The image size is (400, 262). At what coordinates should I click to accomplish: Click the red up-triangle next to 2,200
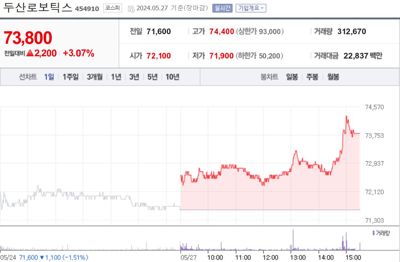pyautogui.click(x=30, y=53)
